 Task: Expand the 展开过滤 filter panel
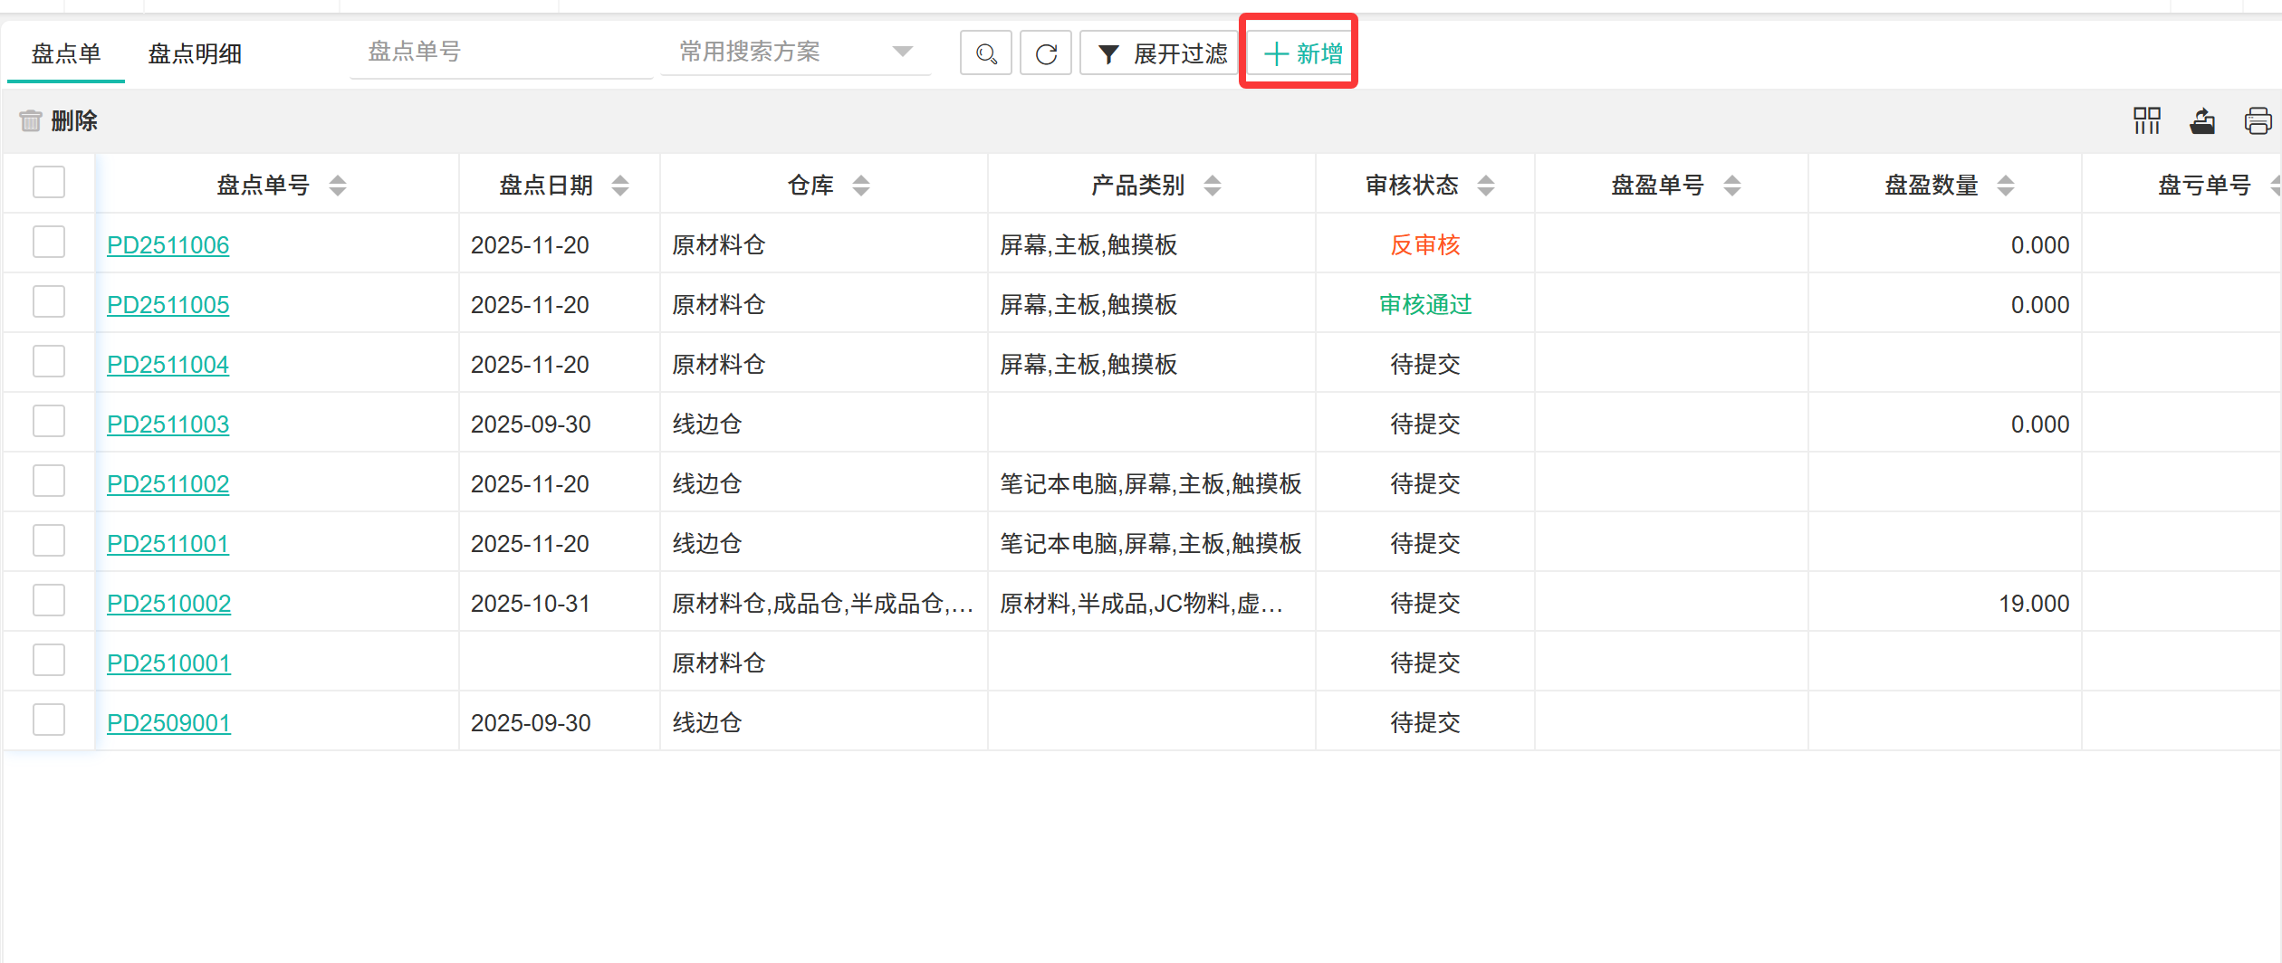coord(1162,53)
